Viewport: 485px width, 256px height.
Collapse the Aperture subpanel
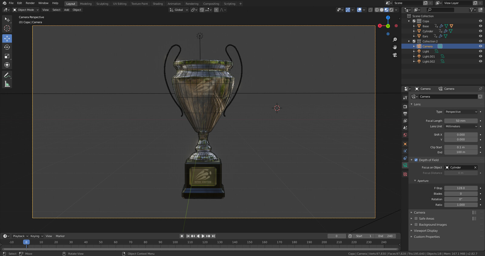(x=423, y=181)
